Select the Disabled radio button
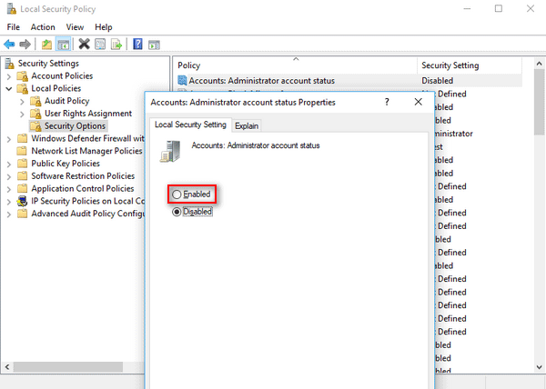Viewport: 546px width, 389px height. [x=177, y=212]
